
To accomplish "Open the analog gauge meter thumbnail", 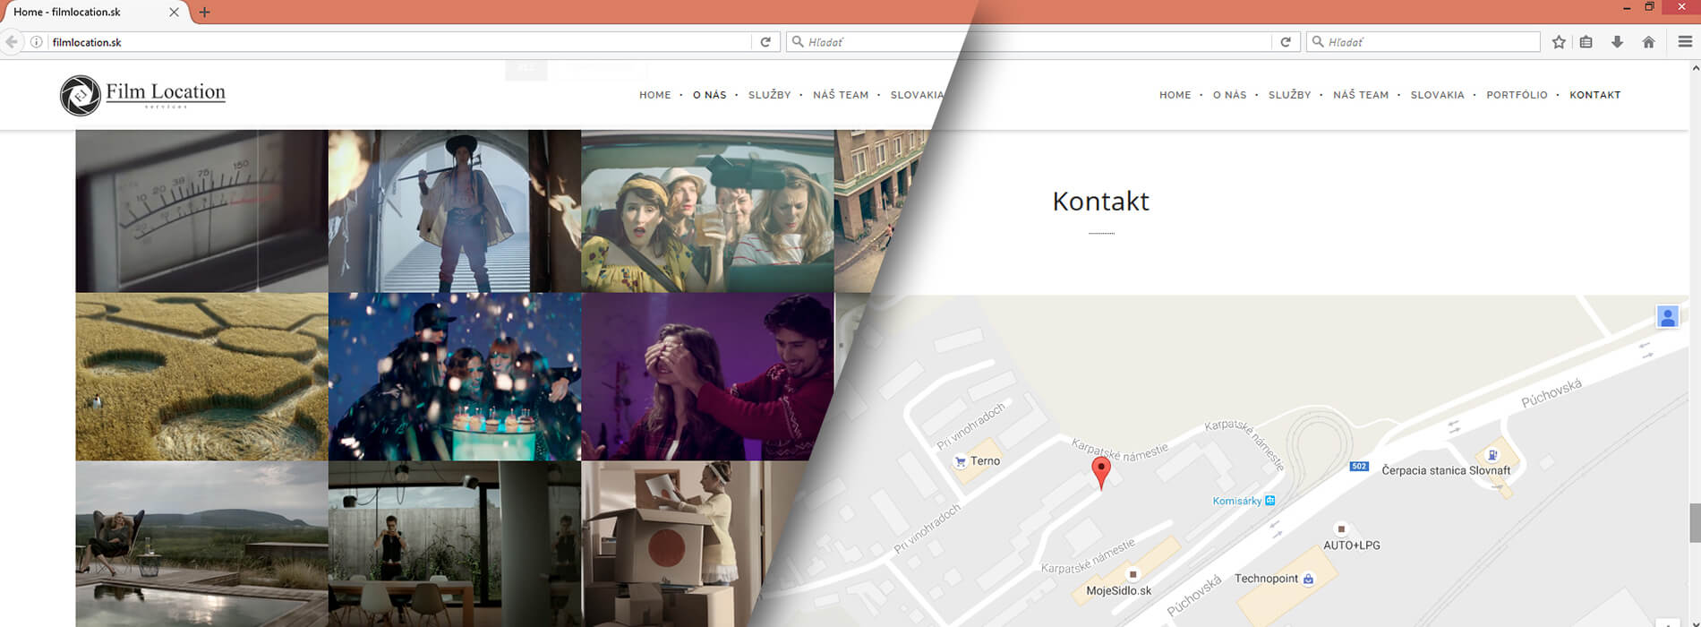I will coord(201,211).
